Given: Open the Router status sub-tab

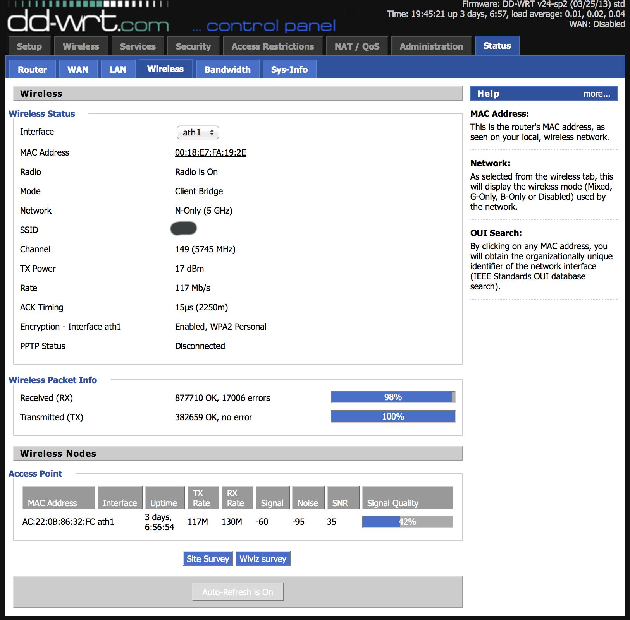Looking at the screenshot, I should 33,69.
